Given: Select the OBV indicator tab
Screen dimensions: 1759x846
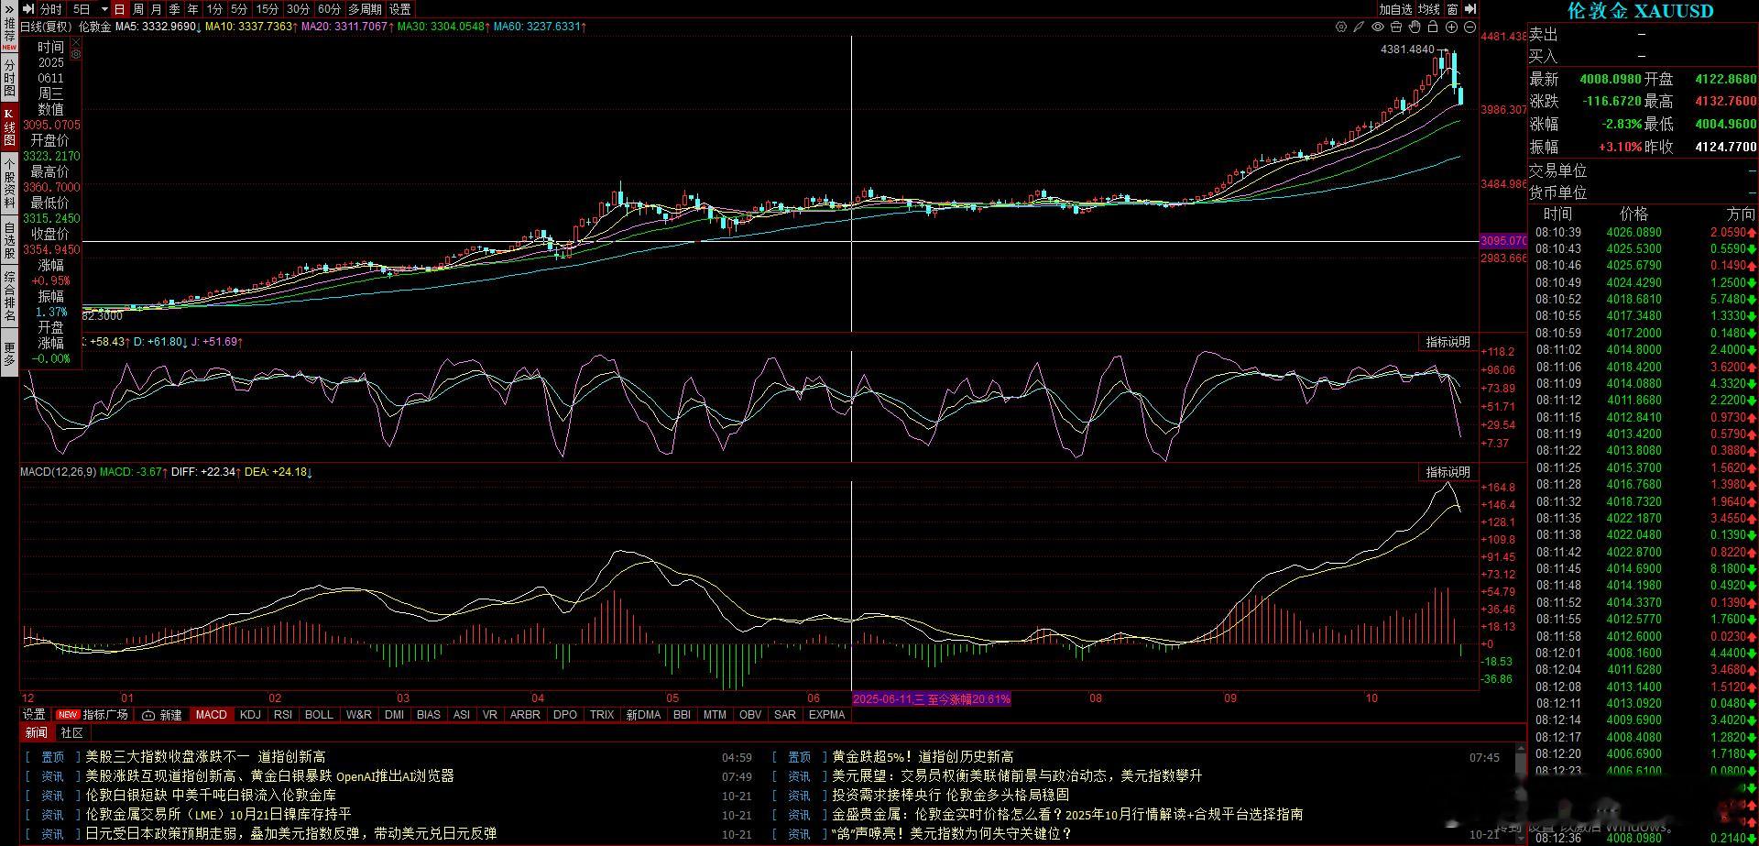Looking at the screenshot, I should pyautogui.click(x=750, y=715).
